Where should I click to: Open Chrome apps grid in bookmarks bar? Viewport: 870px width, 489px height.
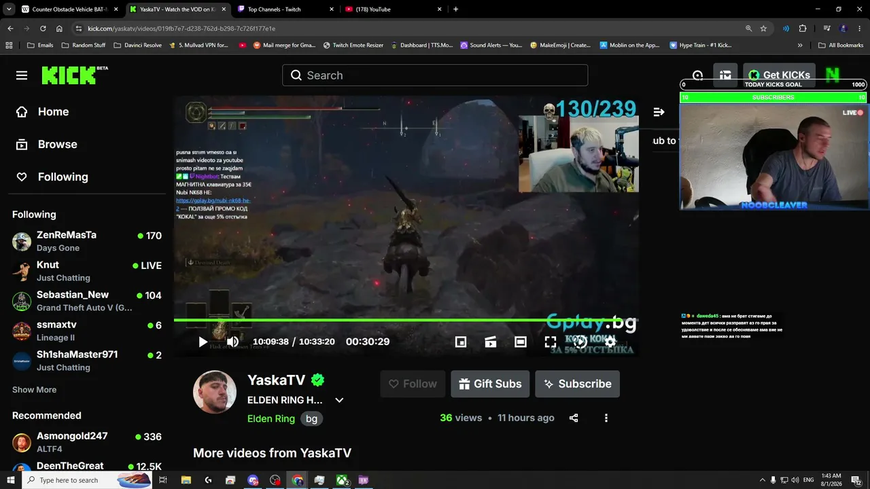pyautogui.click(x=9, y=46)
